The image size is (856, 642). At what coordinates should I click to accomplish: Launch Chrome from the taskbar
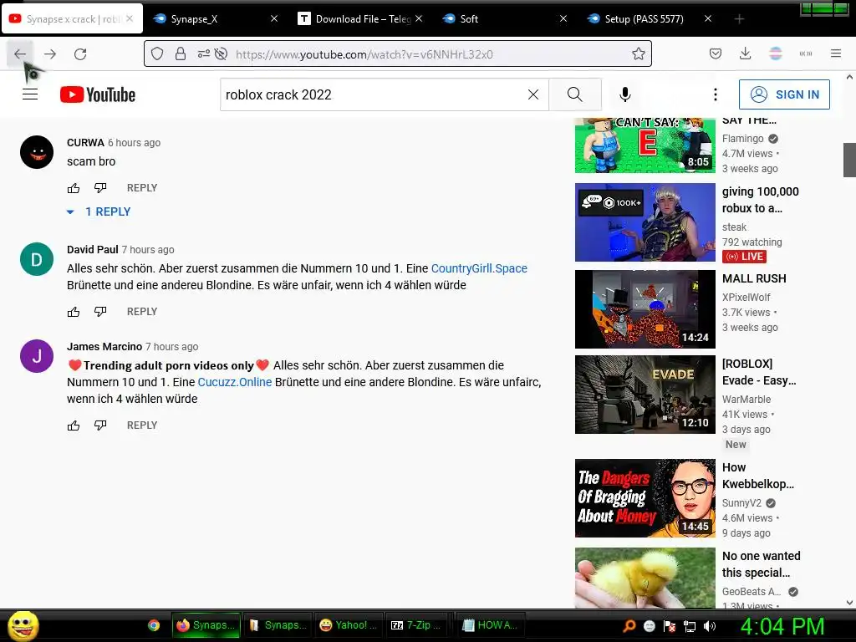point(154,625)
